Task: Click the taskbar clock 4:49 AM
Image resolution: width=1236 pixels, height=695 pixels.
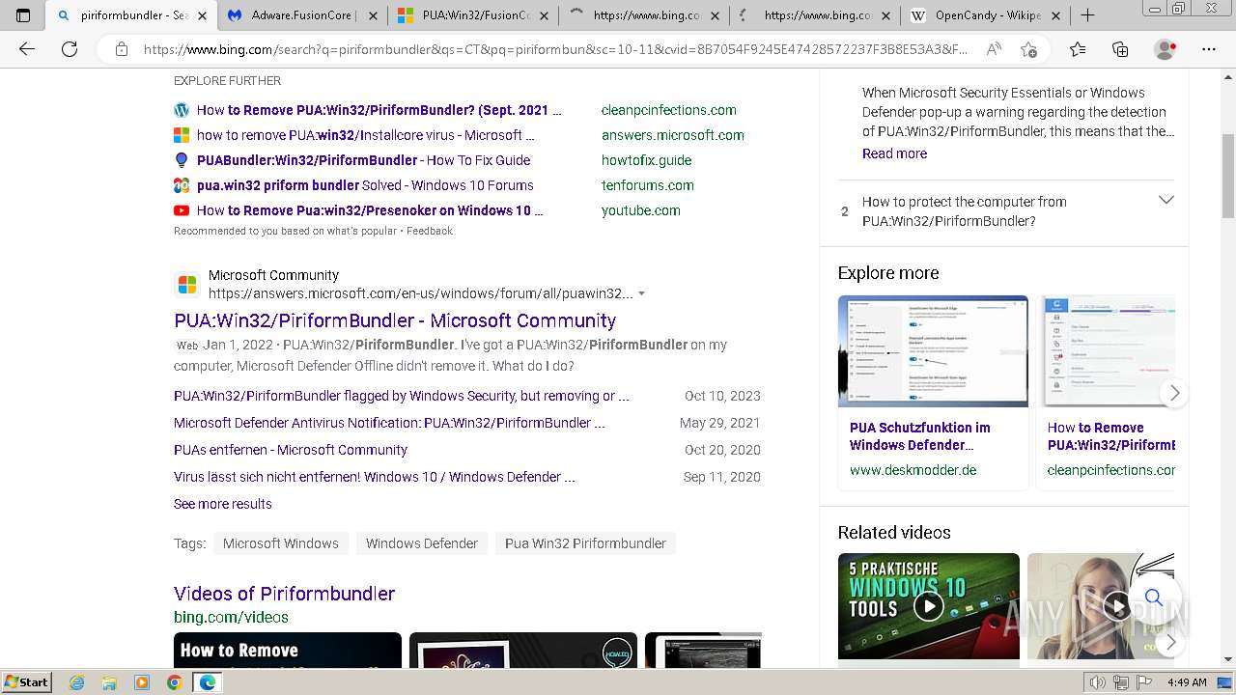Action: [1187, 682]
